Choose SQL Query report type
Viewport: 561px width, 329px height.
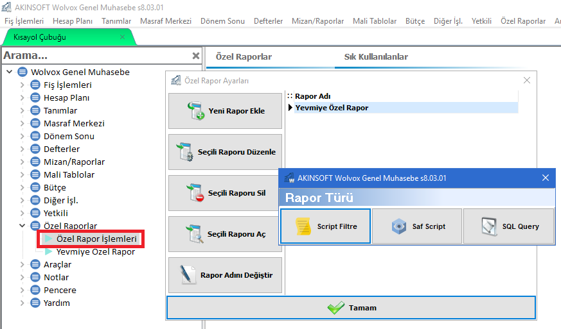[508, 226]
